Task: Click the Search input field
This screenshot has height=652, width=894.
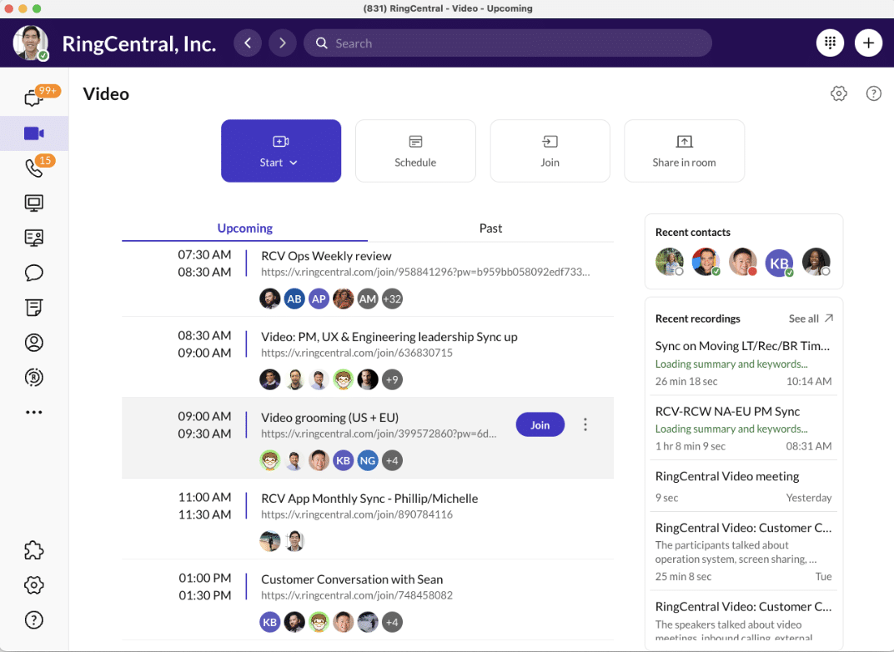Action: [x=507, y=43]
